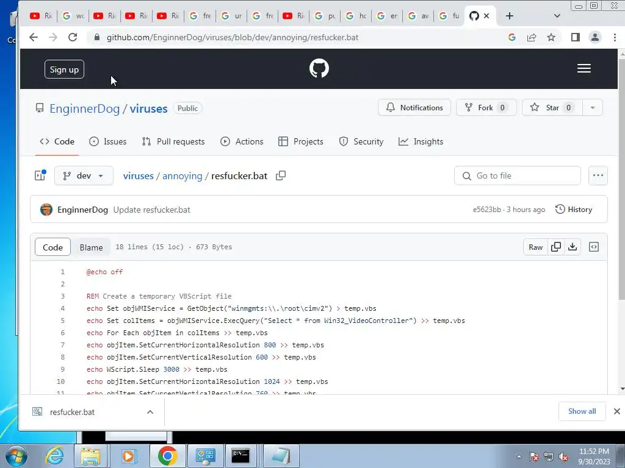Open the Windows Start menu
625x468 pixels.
[x=16, y=456]
